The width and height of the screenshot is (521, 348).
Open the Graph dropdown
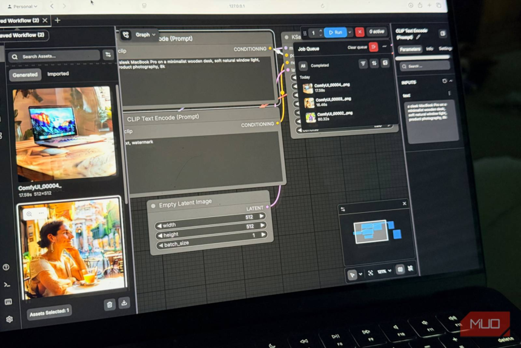(145, 35)
